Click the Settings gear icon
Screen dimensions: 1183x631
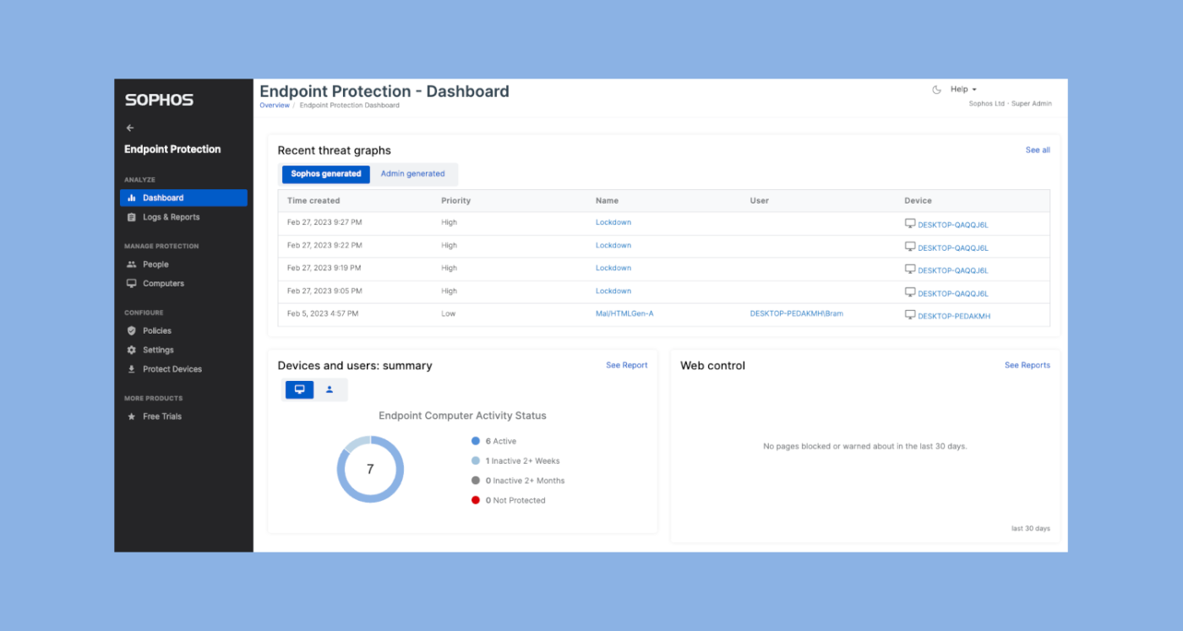131,350
